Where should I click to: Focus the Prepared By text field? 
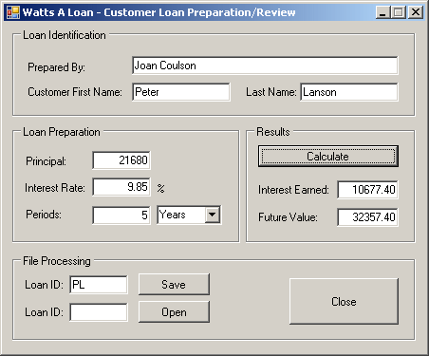tap(265, 66)
